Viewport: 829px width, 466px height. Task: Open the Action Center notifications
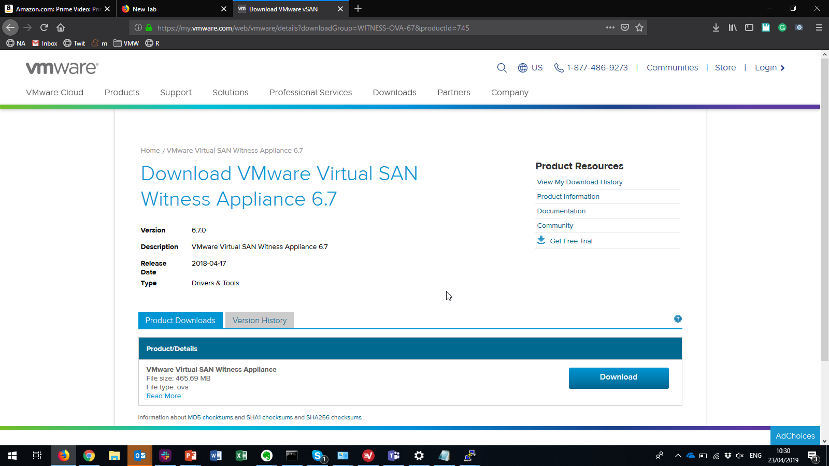pos(813,456)
